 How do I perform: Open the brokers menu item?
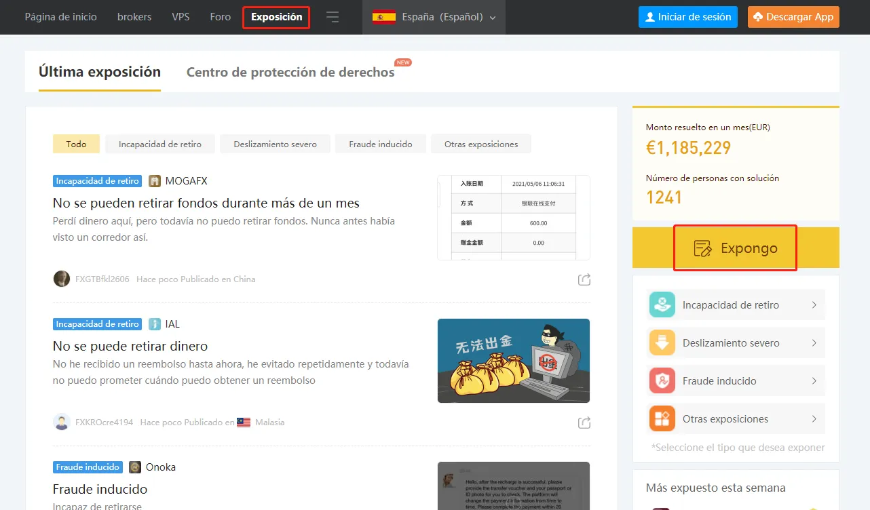[134, 17]
